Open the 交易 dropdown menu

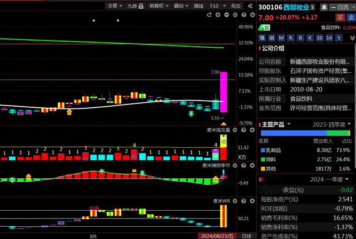point(115,6)
